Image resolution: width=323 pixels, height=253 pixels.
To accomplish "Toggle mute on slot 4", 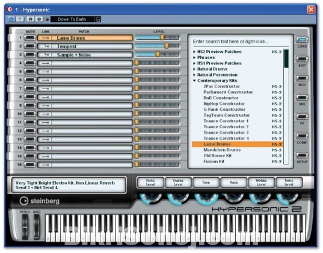I will point(30,63).
